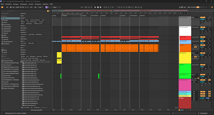Toggle the metronome icon

35,7
